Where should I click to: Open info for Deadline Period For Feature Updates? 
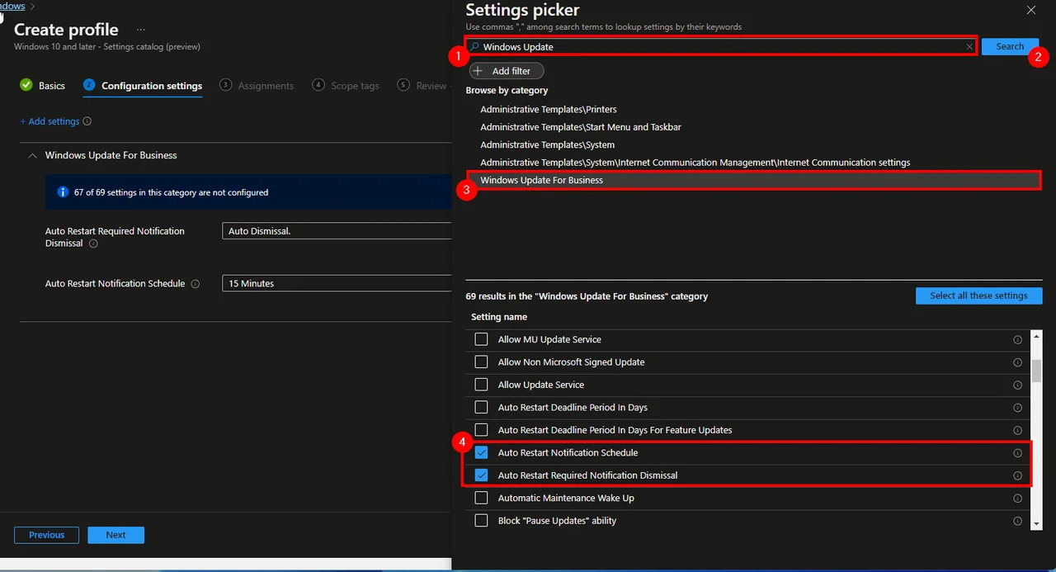click(1017, 430)
